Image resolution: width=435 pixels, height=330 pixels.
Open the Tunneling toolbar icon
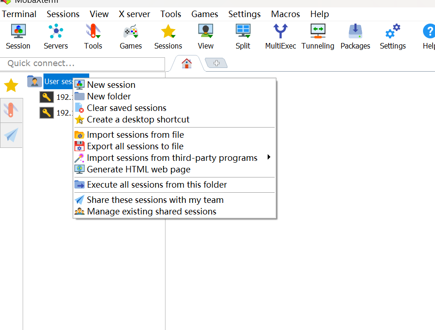click(318, 37)
